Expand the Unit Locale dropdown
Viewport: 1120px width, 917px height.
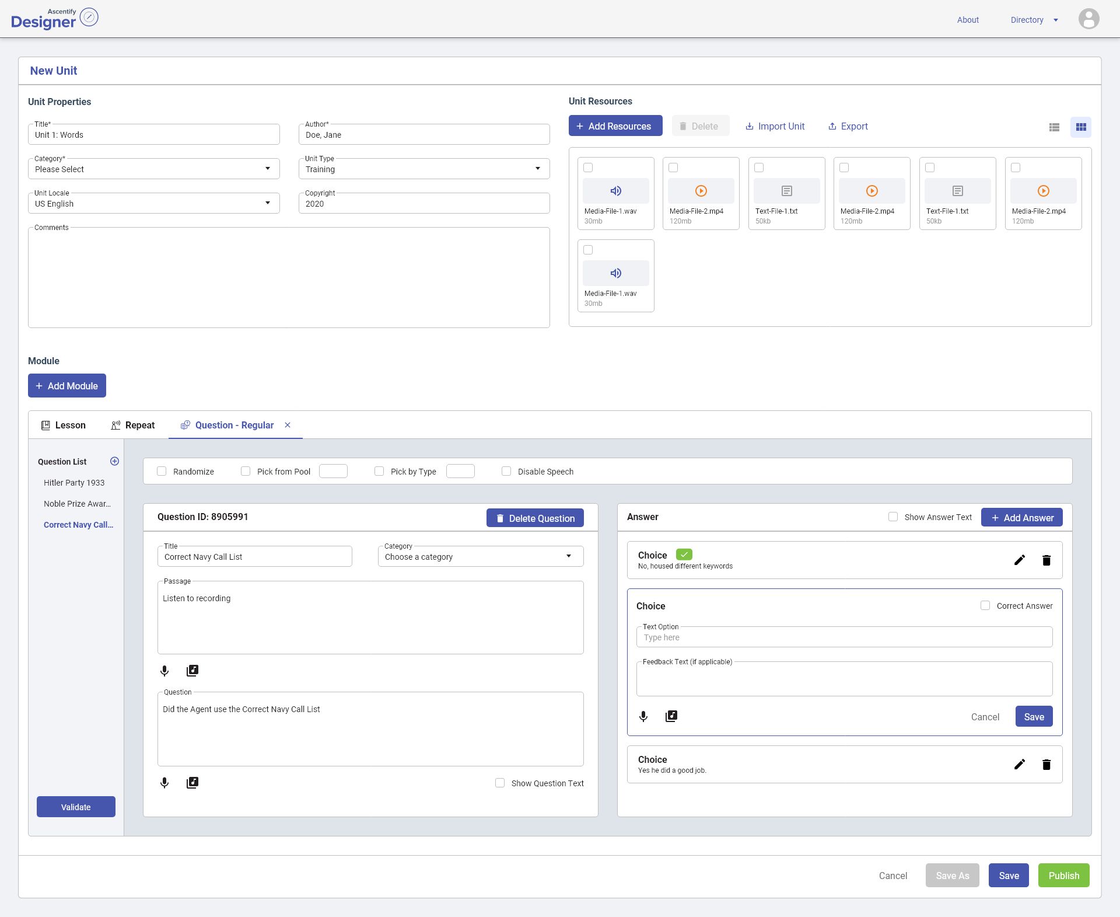click(154, 203)
